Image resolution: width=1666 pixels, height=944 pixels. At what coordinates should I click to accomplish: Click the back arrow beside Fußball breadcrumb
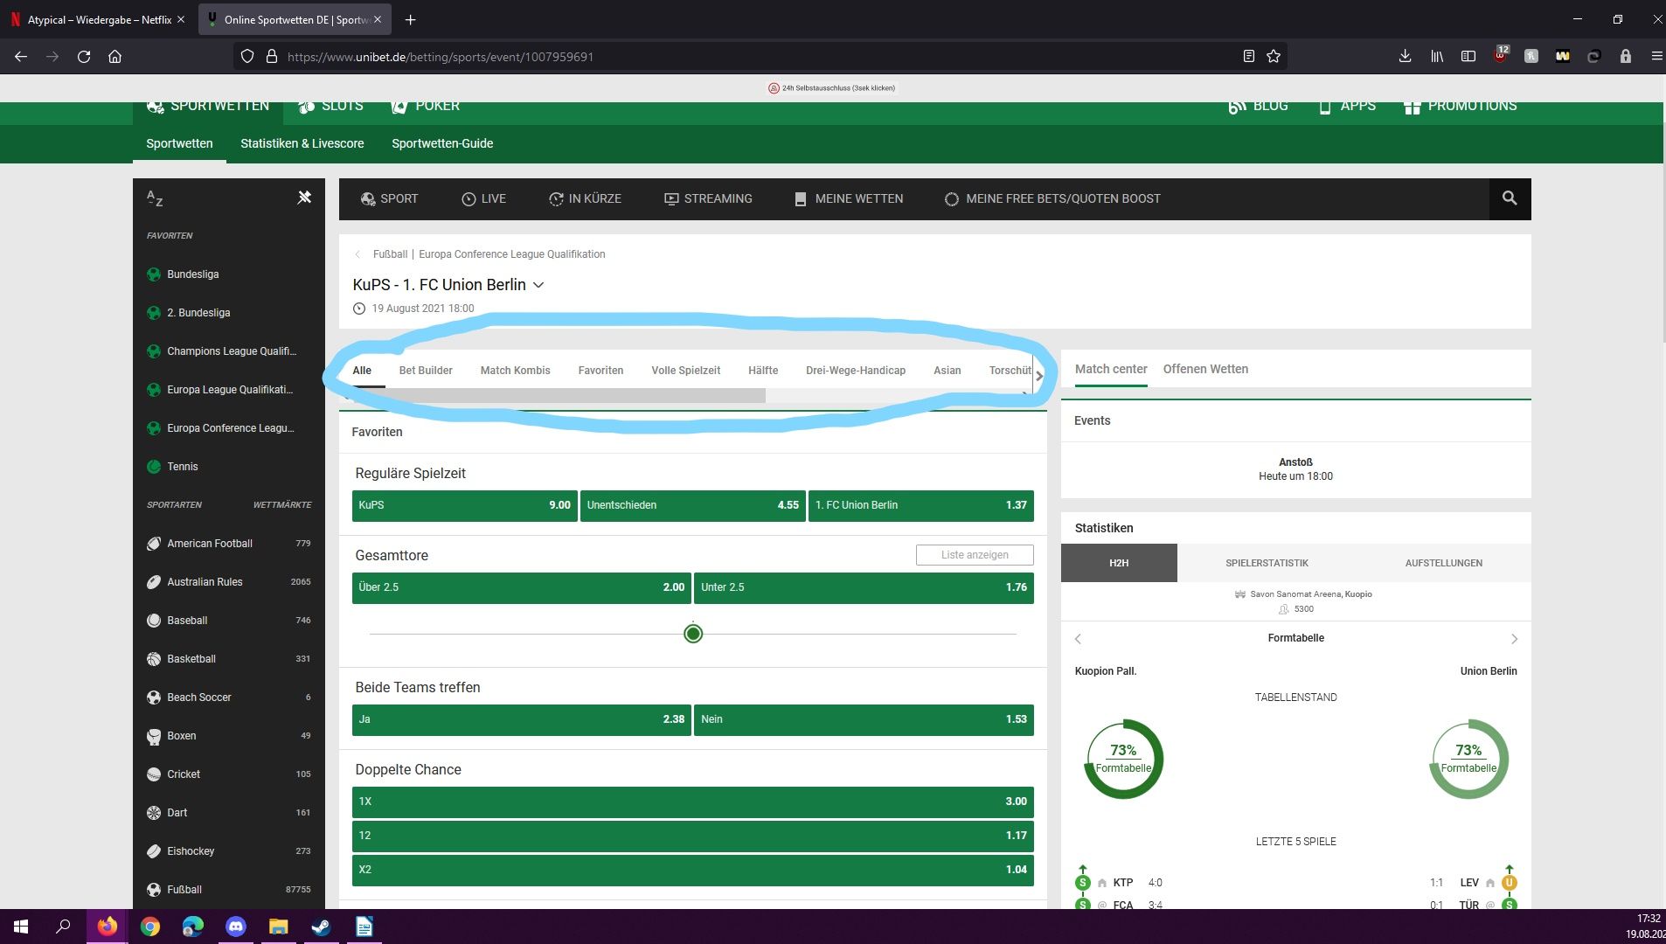pyautogui.click(x=357, y=254)
